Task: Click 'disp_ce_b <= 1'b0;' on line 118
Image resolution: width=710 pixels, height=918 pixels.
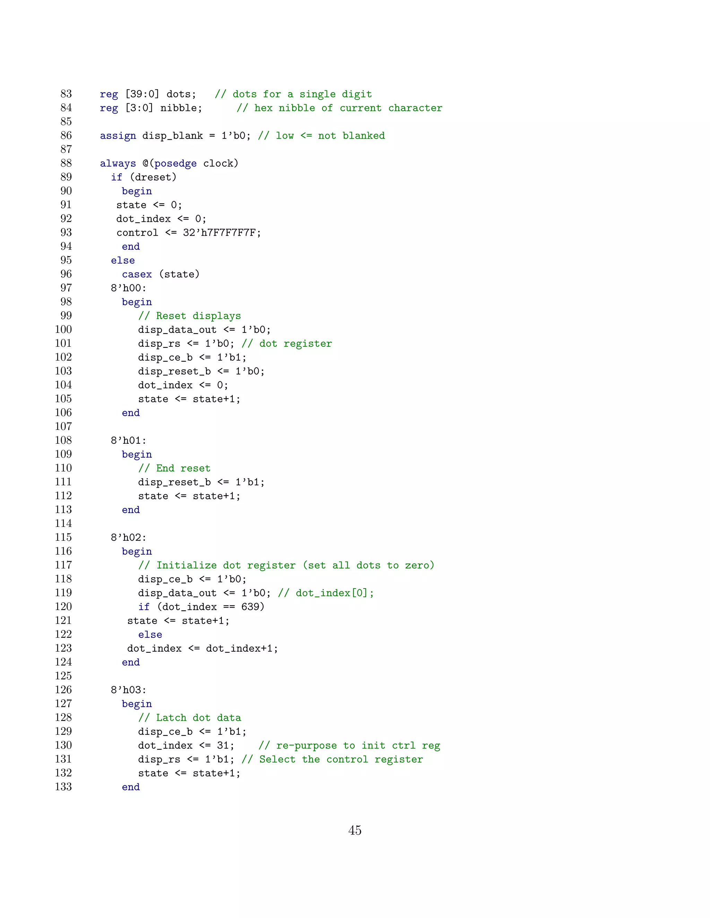Action: pyautogui.click(x=193, y=580)
